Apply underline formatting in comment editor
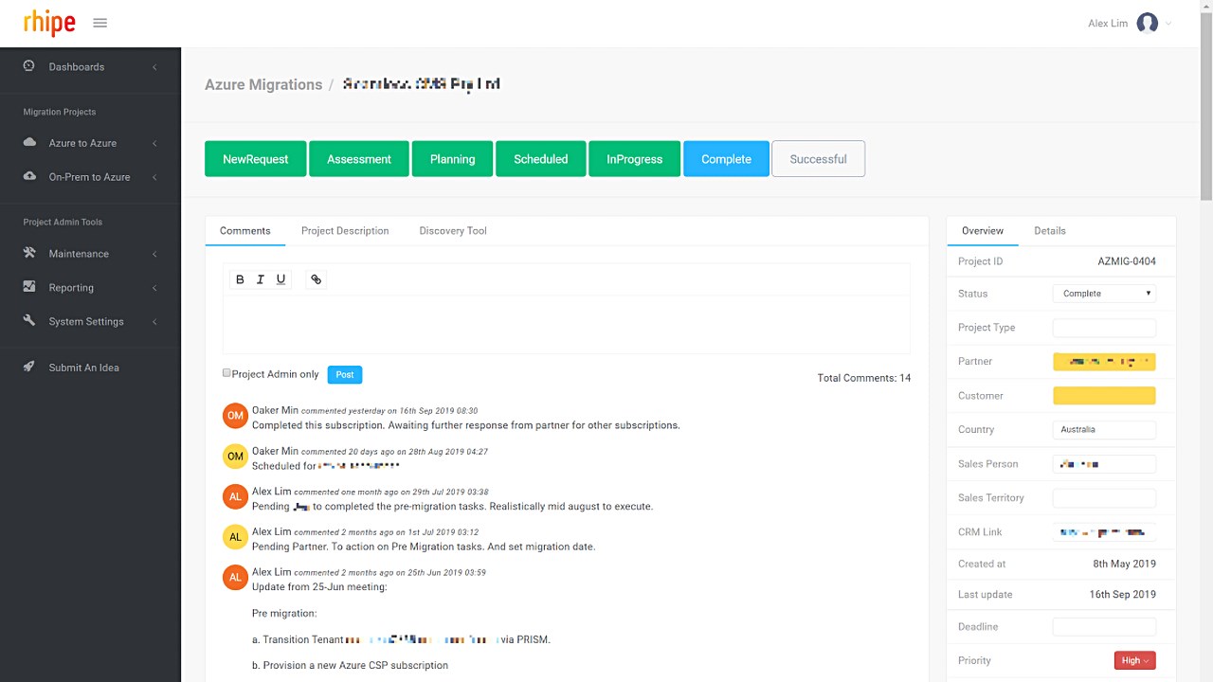Image resolution: width=1213 pixels, height=682 pixels. [x=281, y=279]
